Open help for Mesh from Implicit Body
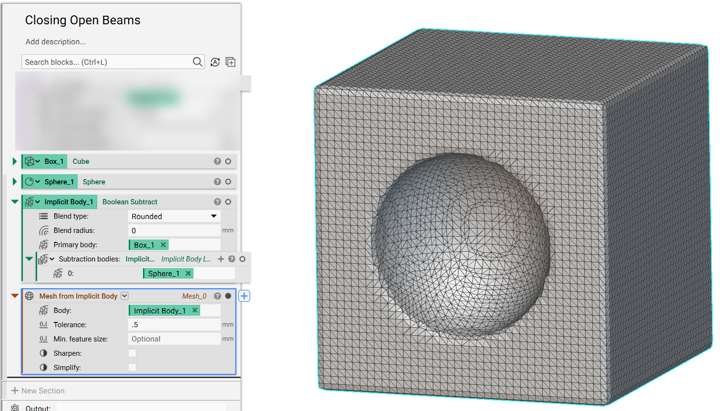 point(217,296)
